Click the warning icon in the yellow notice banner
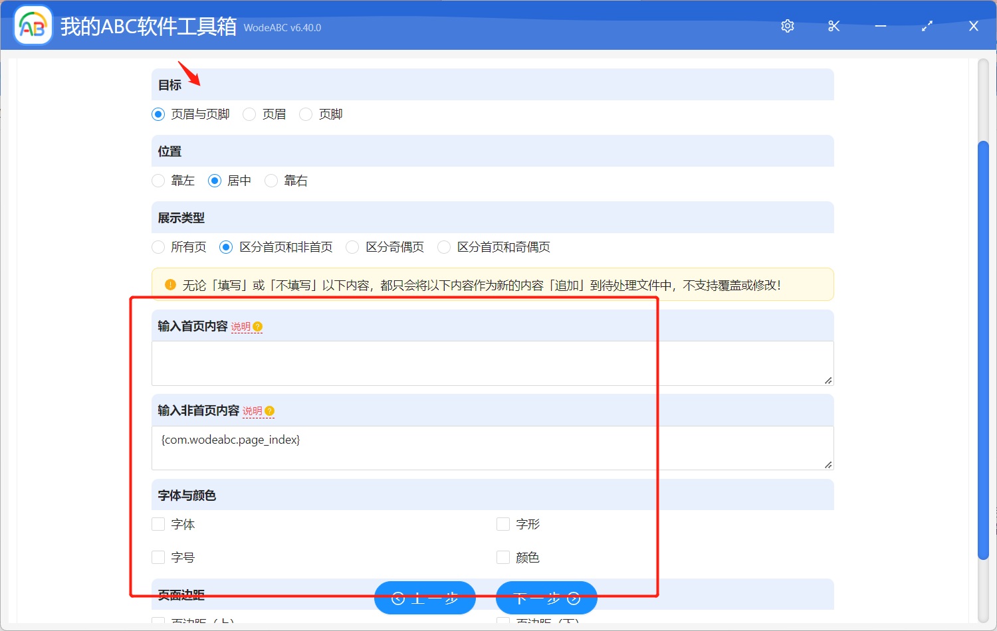 point(170,284)
